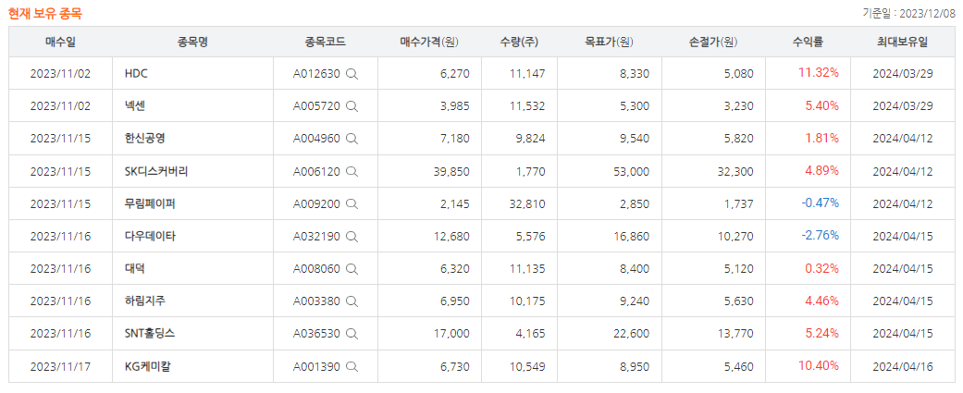
Task: Click the 11.32% return value
Action: (x=818, y=73)
